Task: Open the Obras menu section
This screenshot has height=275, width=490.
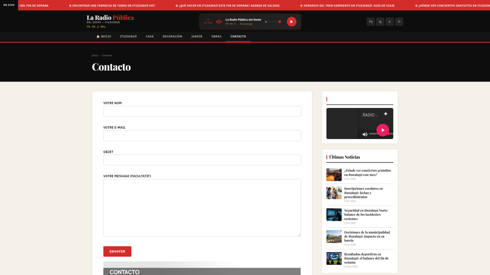Action: (216, 36)
